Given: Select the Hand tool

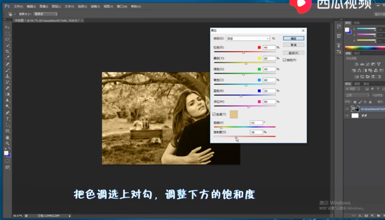Looking at the screenshot, I should (x=7, y=137).
